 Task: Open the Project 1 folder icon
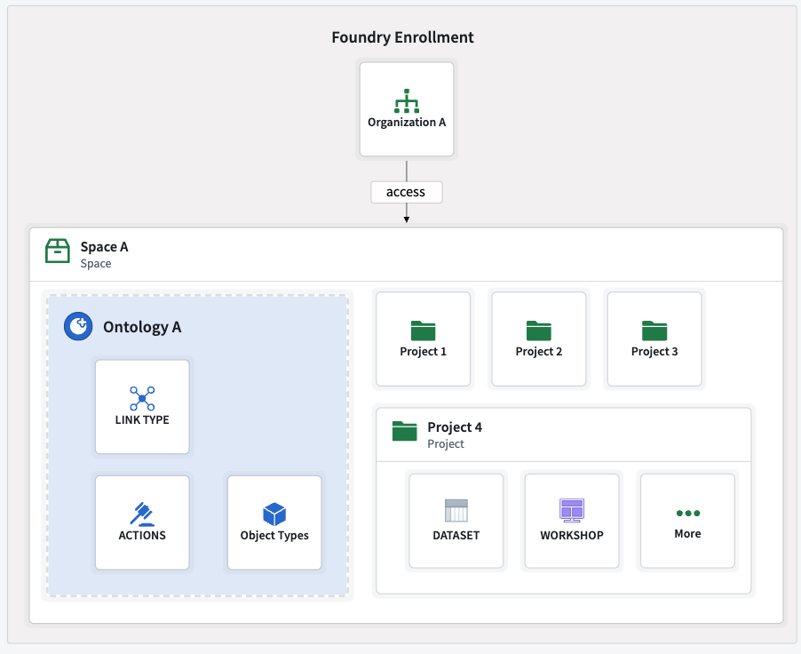424,331
